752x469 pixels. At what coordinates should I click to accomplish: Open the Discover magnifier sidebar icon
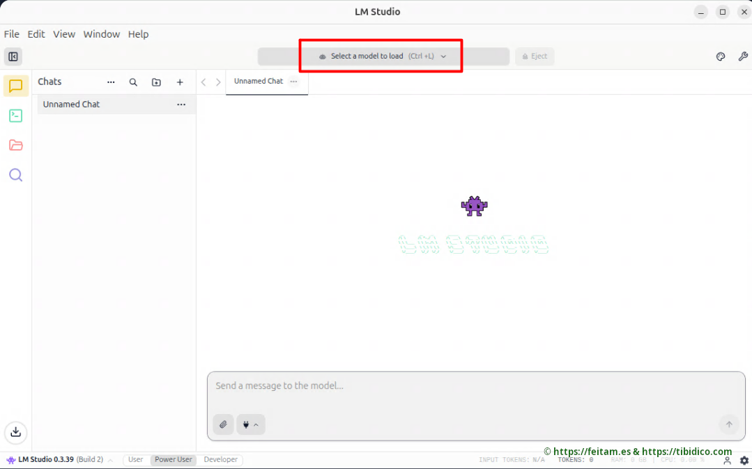16,175
